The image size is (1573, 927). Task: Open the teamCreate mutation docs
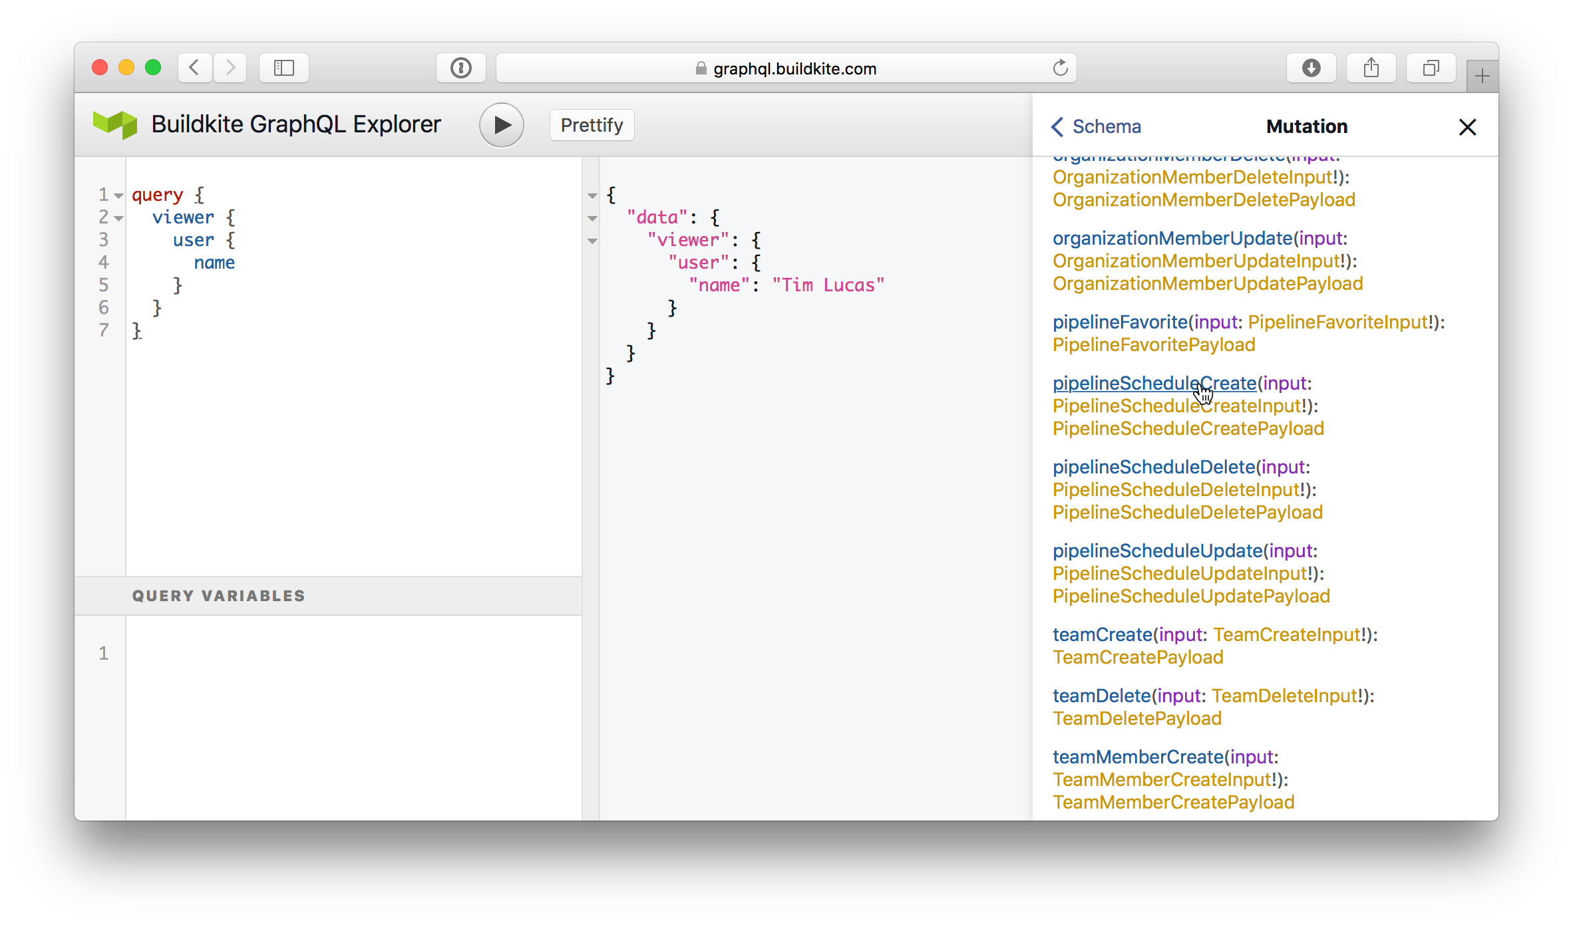[1103, 634]
